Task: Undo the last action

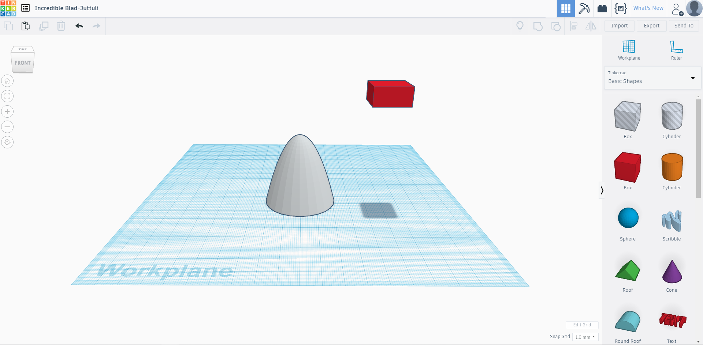Action: click(79, 26)
